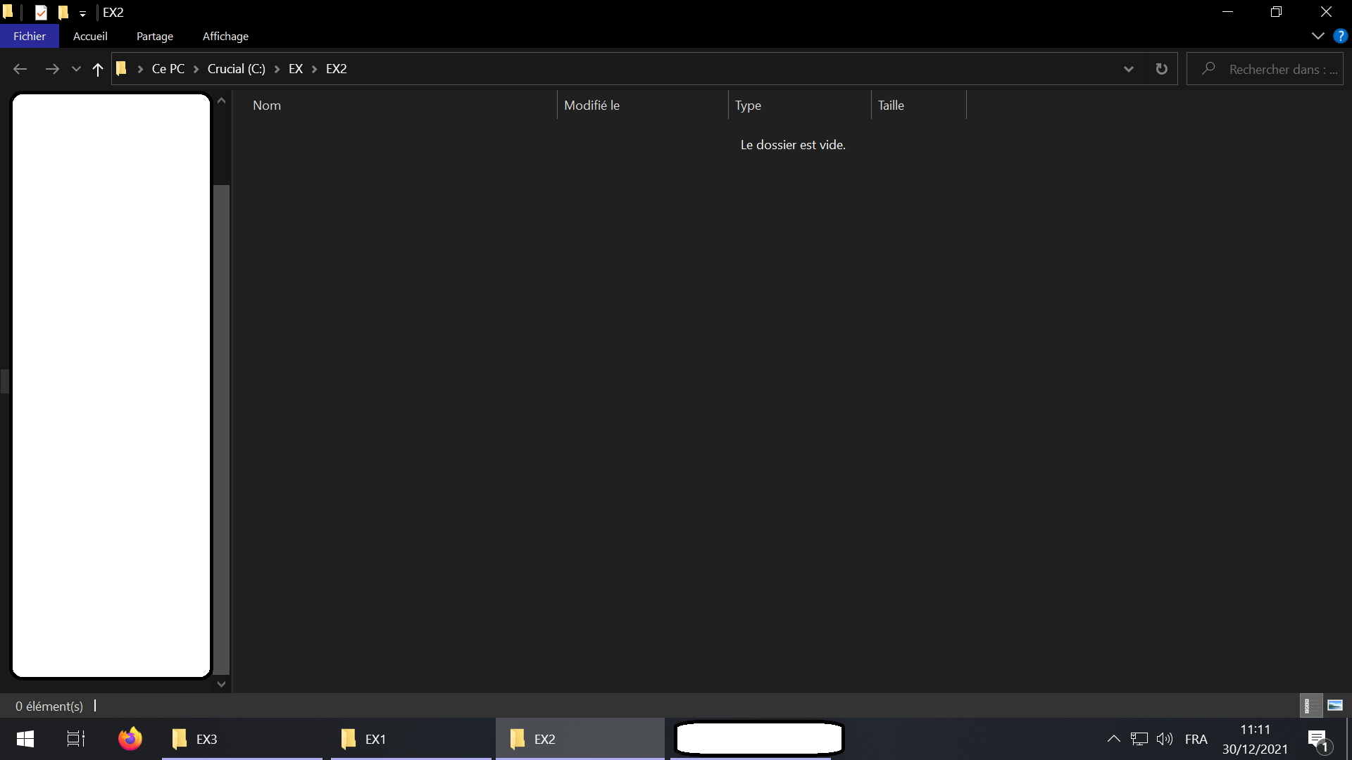Open address bar history dropdown
Image resolution: width=1352 pixels, height=760 pixels.
pyautogui.click(x=1128, y=69)
